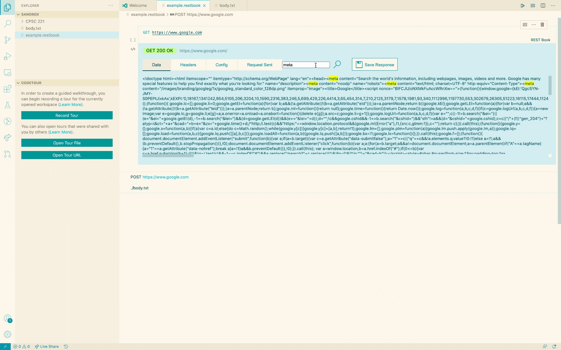This screenshot has height=350, width=561.
Task: Open the Search view in activity bar
Action: click(7, 24)
